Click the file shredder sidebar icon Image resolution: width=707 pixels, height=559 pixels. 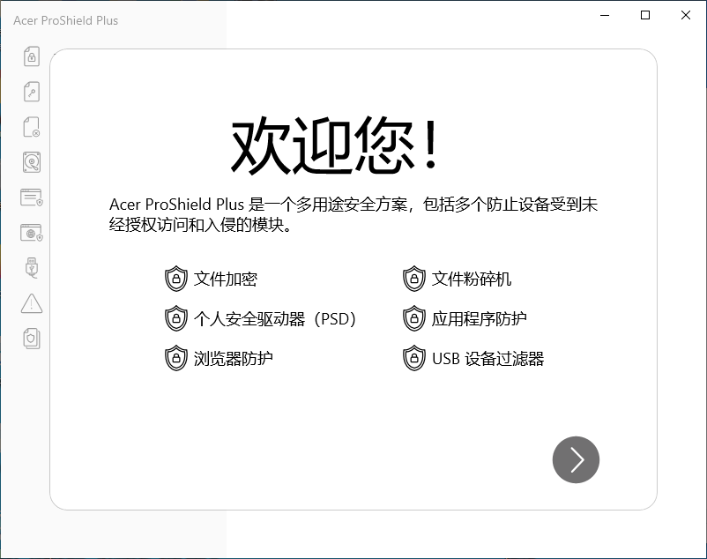point(31,126)
